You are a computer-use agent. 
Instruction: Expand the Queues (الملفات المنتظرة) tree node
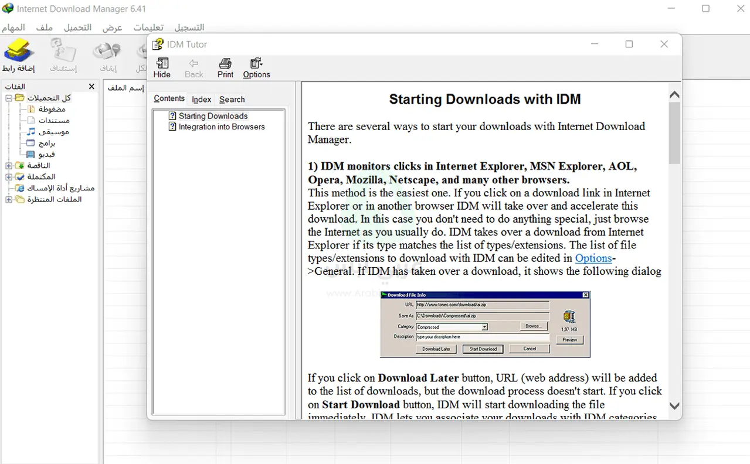coord(9,200)
